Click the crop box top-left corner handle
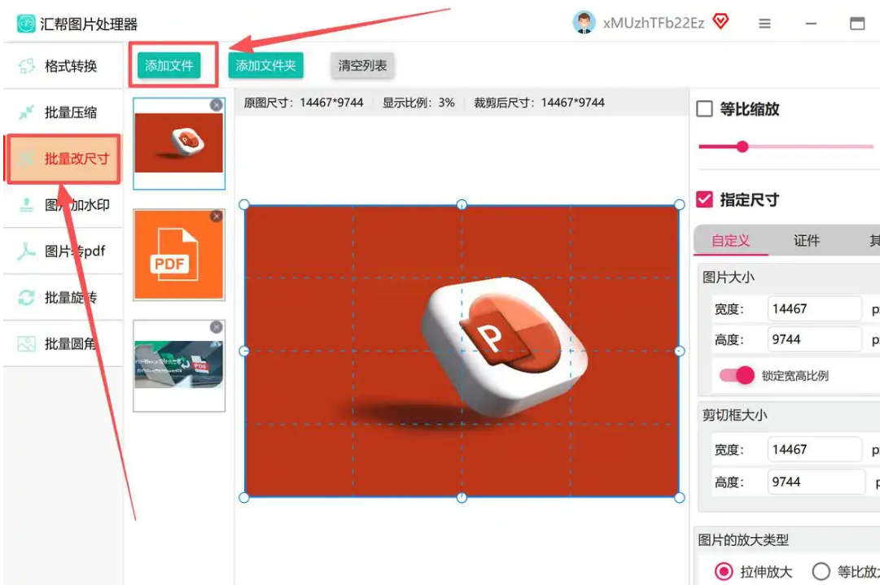 244,205
